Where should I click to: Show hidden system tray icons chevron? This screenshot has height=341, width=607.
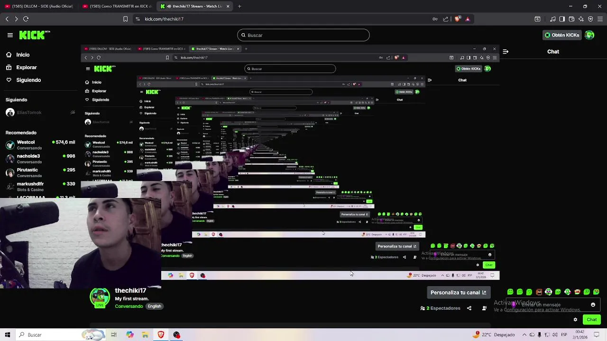pyautogui.click(x=524, y=335)
